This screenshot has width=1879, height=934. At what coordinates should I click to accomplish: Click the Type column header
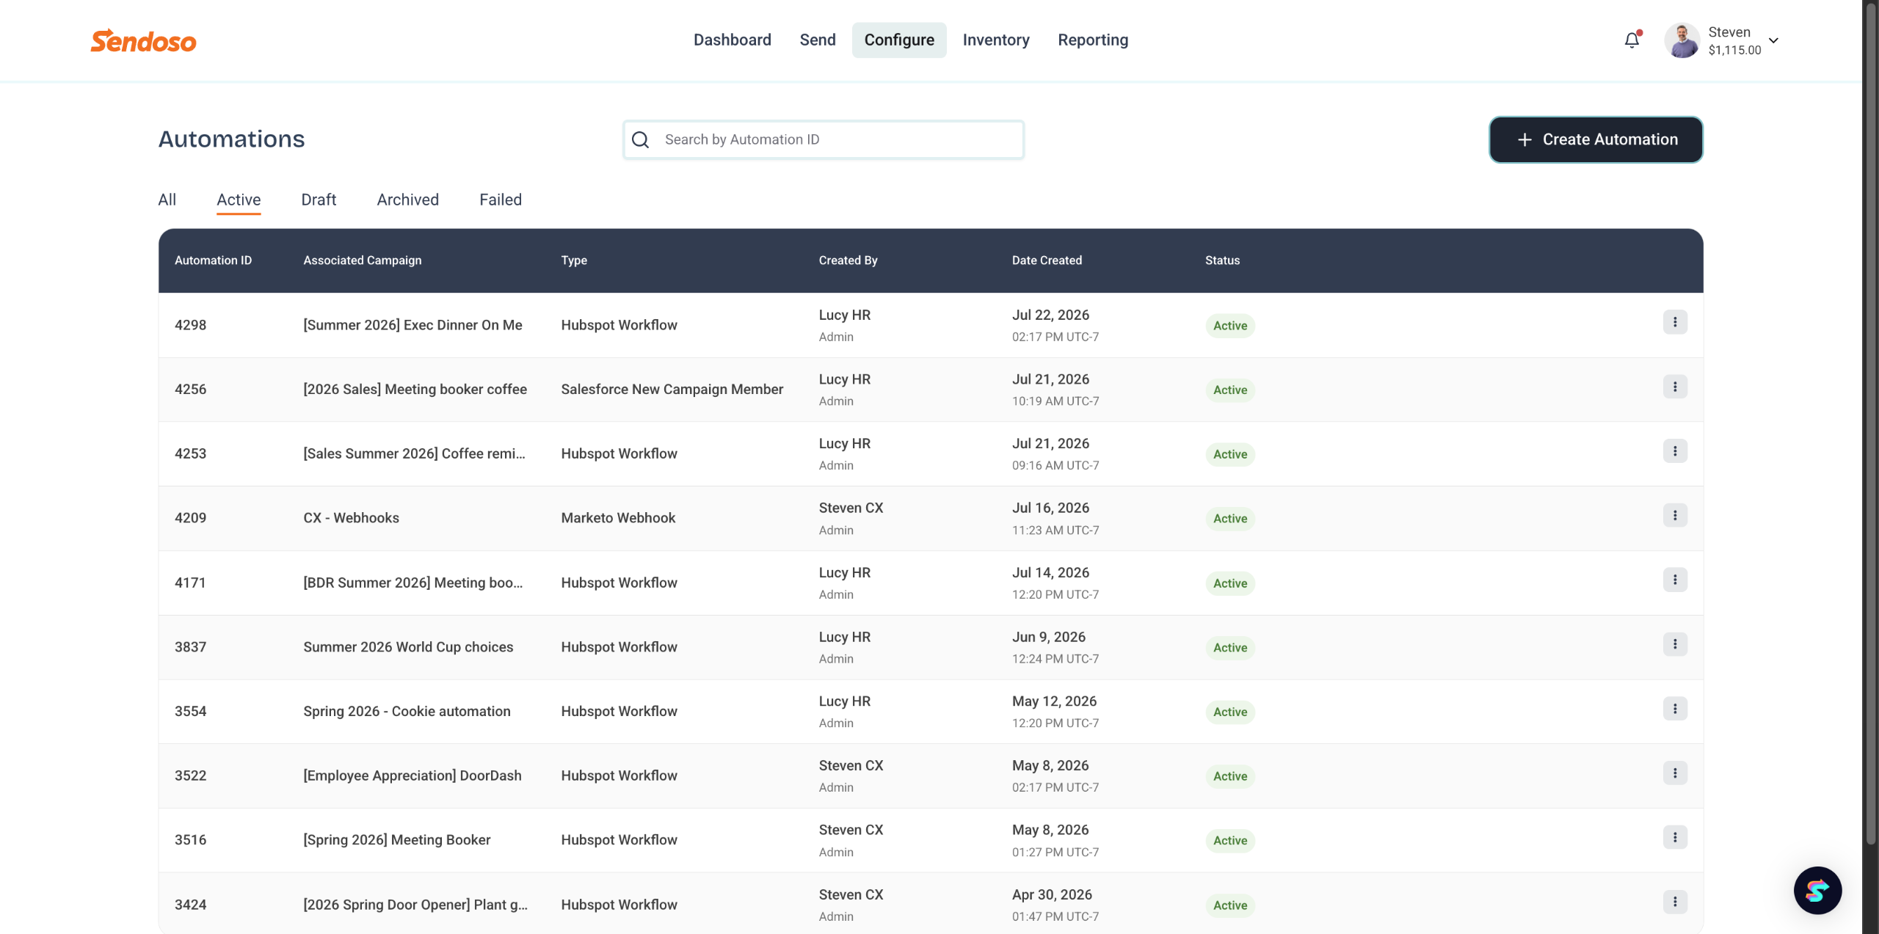point(574,260)
